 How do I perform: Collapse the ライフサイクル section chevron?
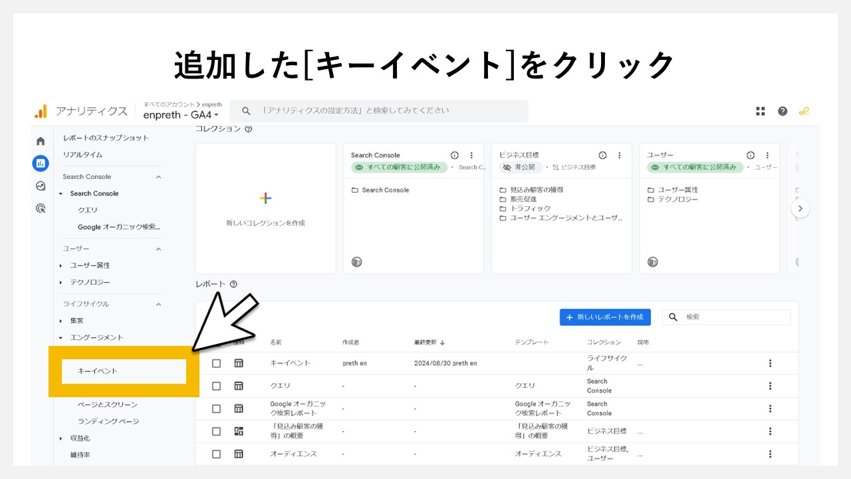pyautogui.click(x=158, y=304)
